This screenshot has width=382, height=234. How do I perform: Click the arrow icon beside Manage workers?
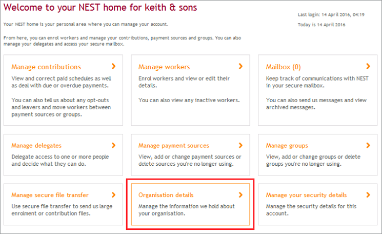coord(240,67)
